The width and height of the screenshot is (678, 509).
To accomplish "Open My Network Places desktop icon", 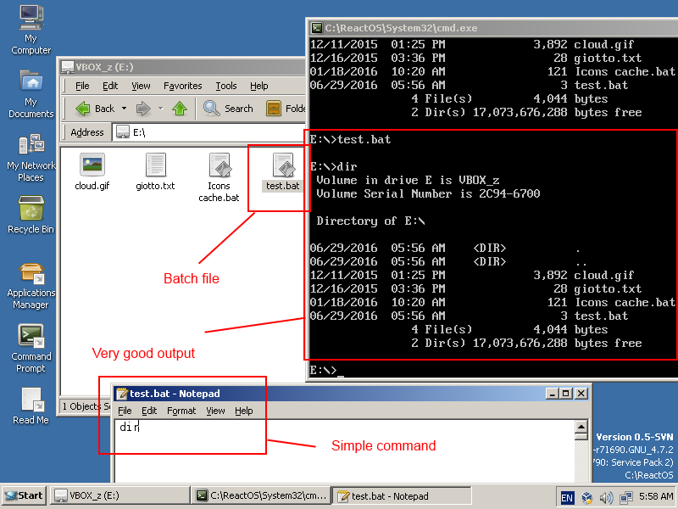I will click(31, 145).
